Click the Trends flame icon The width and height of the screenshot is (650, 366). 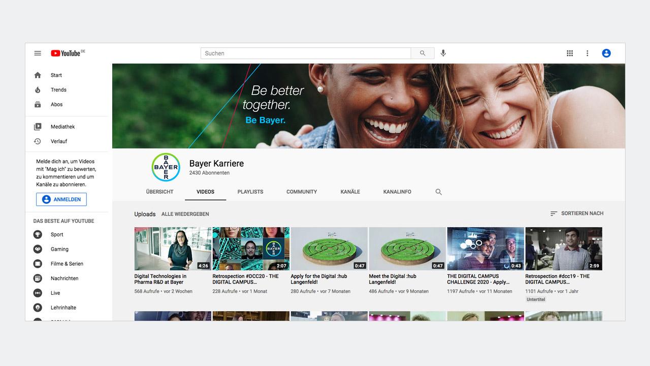[x=38, y=90]
